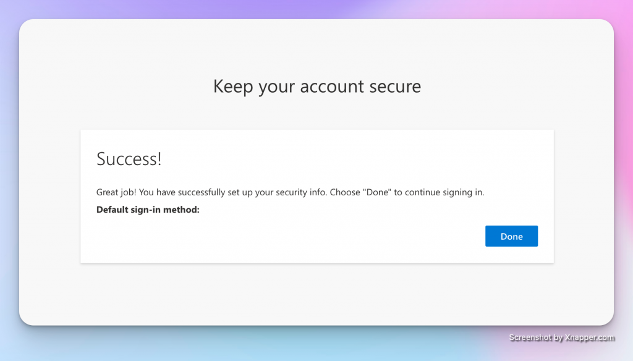Click the gray panel area below the white card
Image resolution: width=633 pixels, height=361 pixels.
[316, 294]
